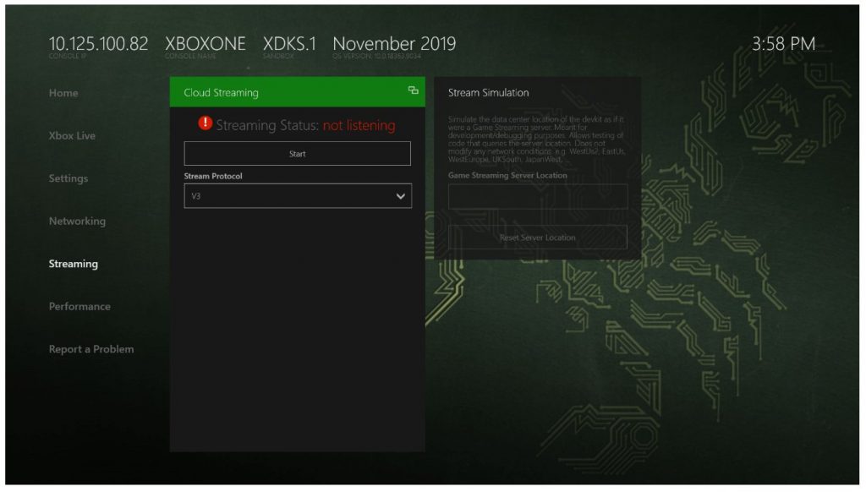Open the Networking section

coord(77,221)
